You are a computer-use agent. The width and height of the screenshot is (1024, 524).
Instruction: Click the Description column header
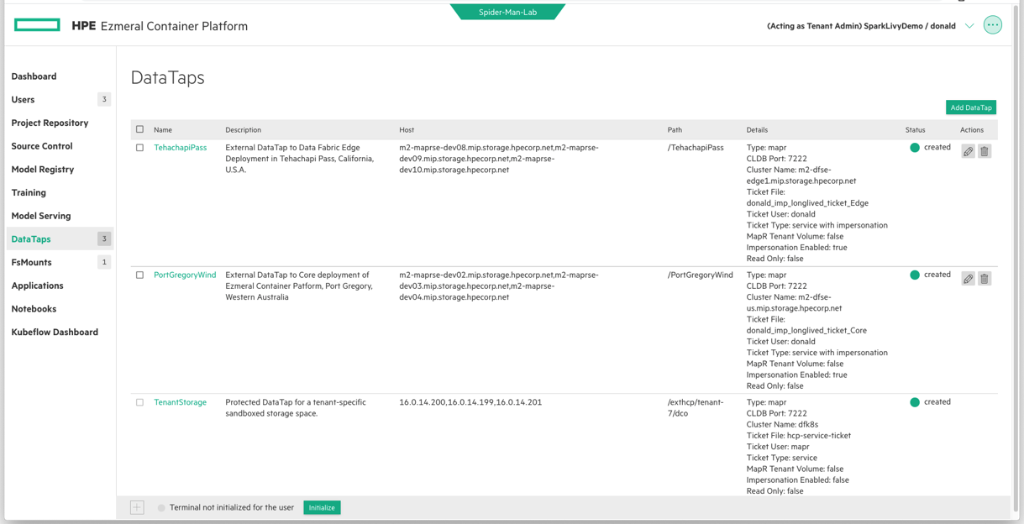point(243,130)
